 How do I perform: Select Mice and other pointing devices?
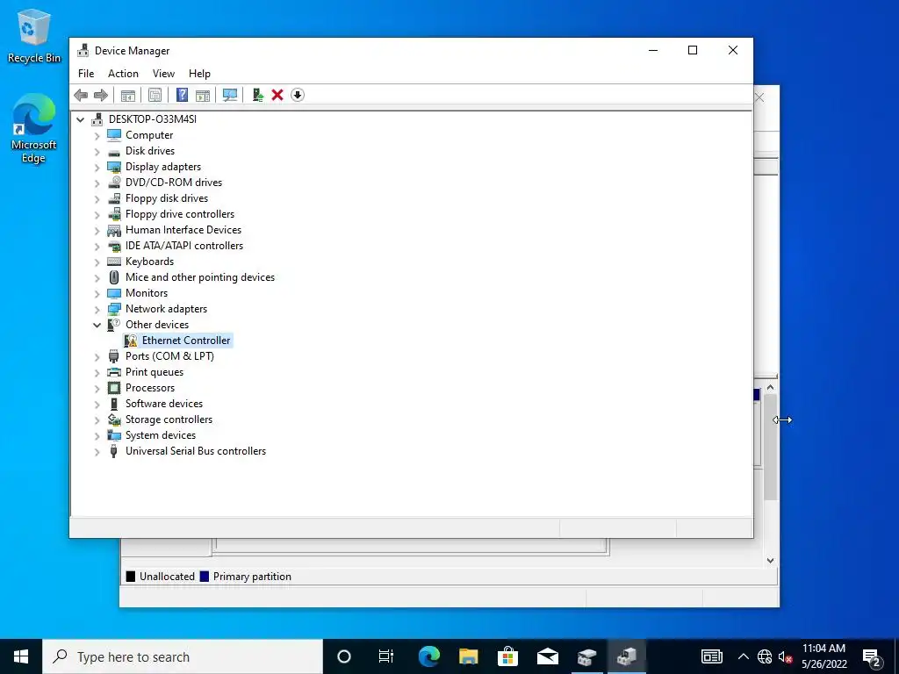[199, 277]
